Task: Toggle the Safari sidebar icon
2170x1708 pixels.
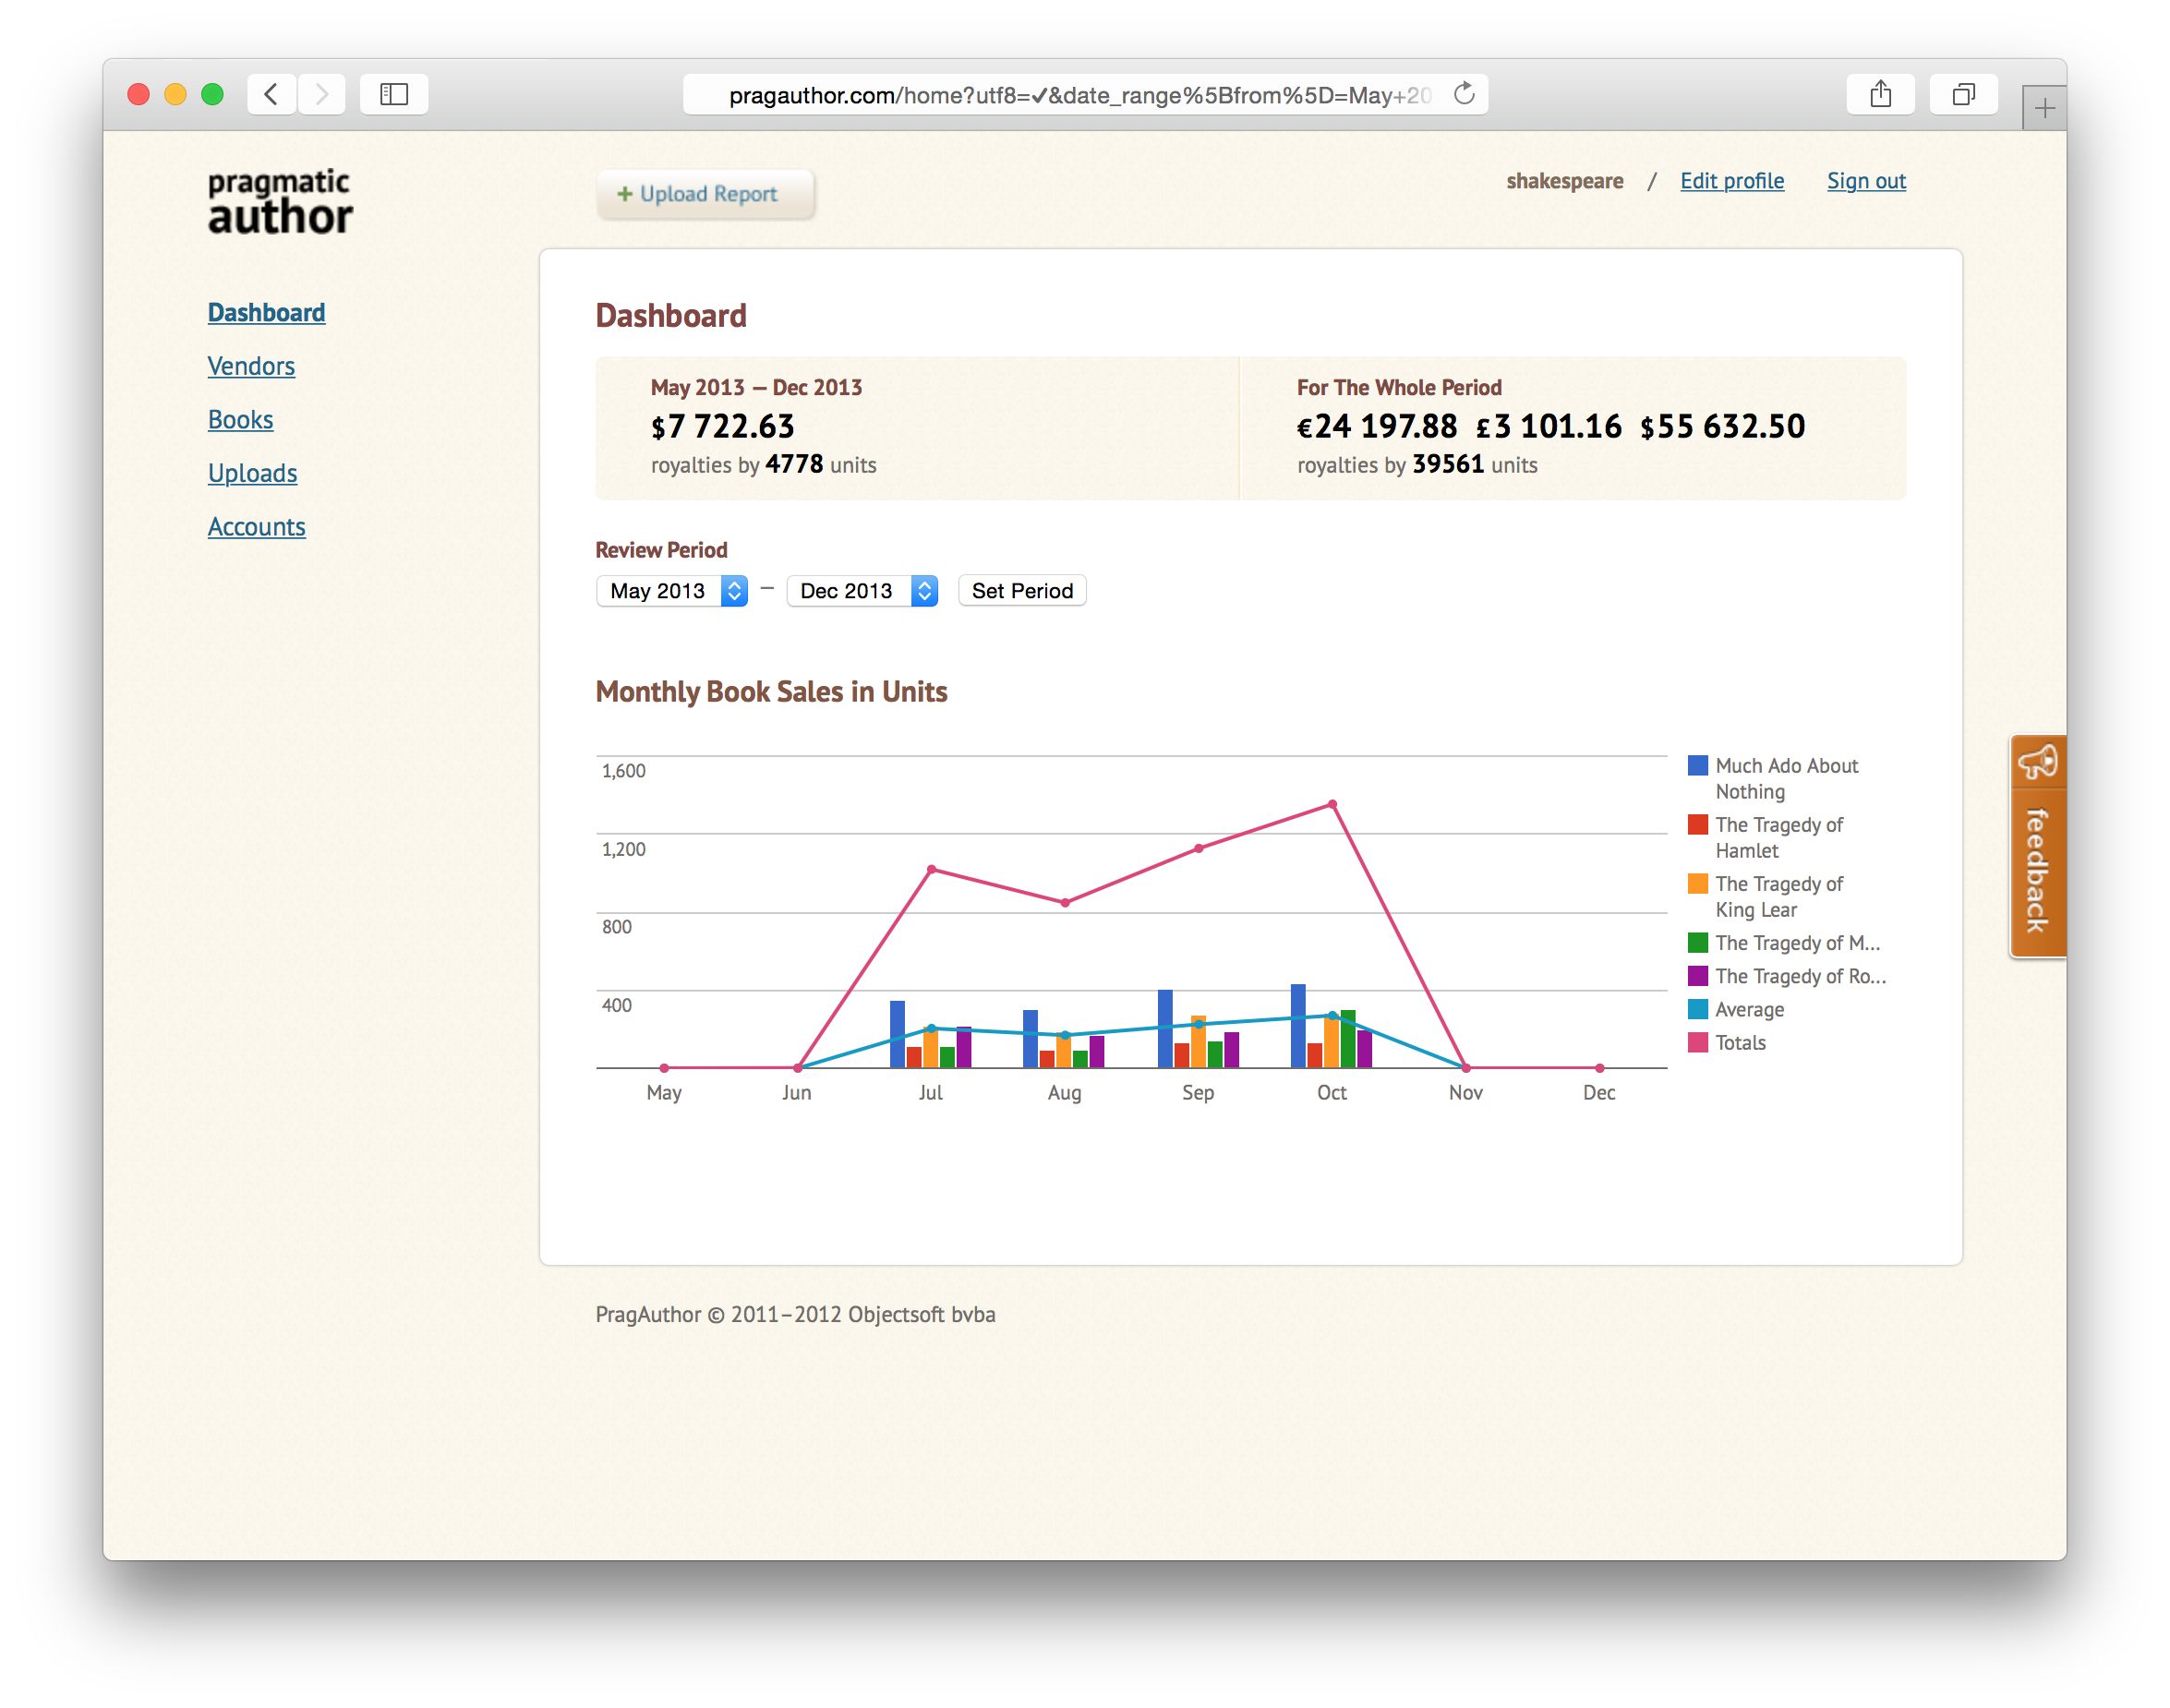Action: click(394, 95)
